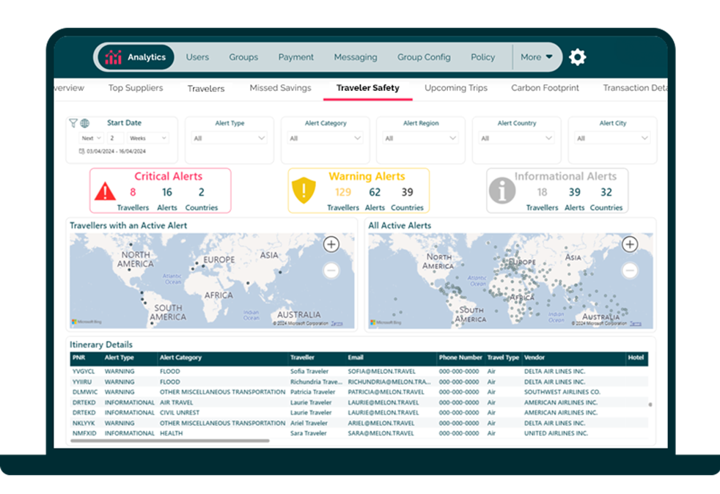
Task: Open the Alert Country dropdown
Action: tap(516, 138)
